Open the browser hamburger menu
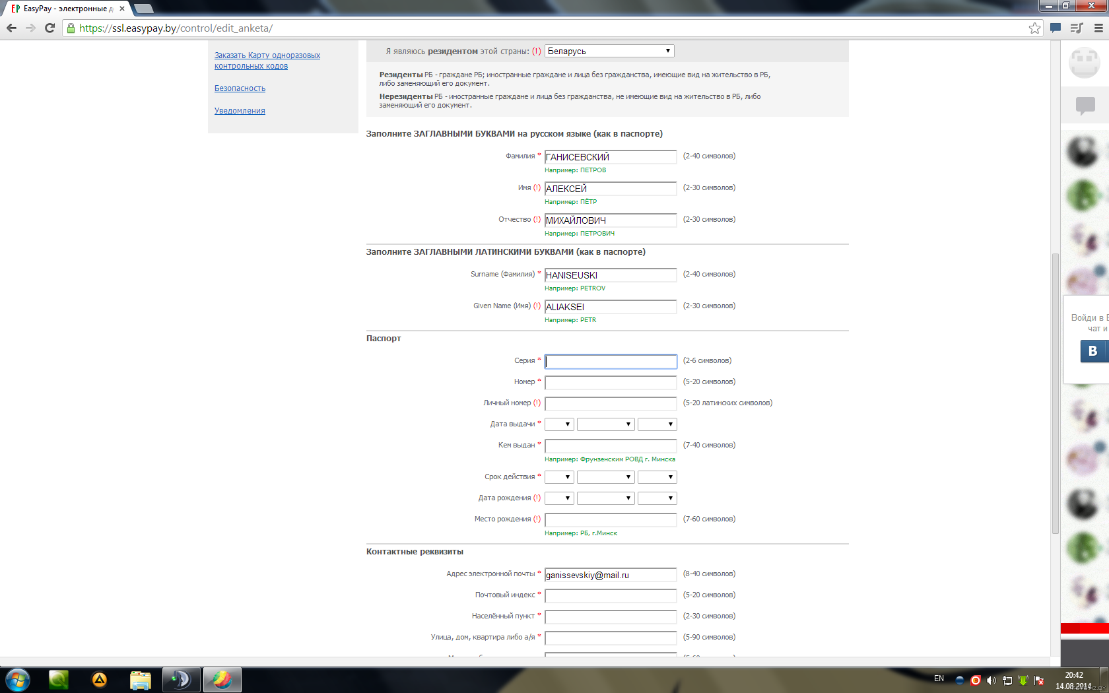Viewport: 1109px width, 693px height. (x=1098, y=28)
